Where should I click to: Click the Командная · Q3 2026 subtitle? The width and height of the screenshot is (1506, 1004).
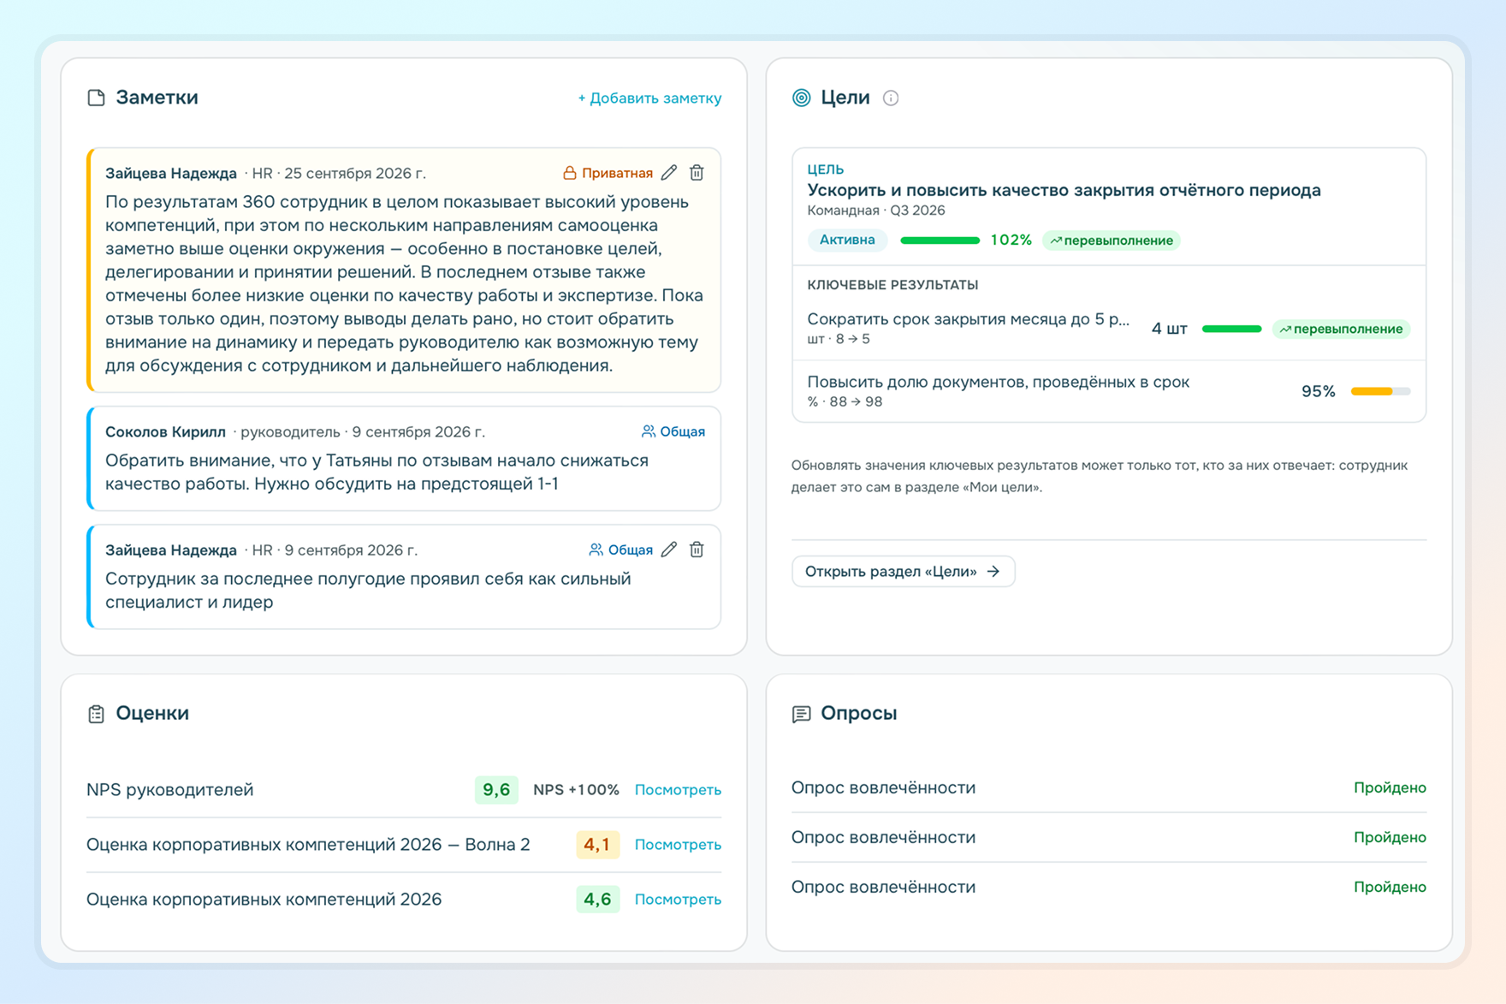coord(876,211)
